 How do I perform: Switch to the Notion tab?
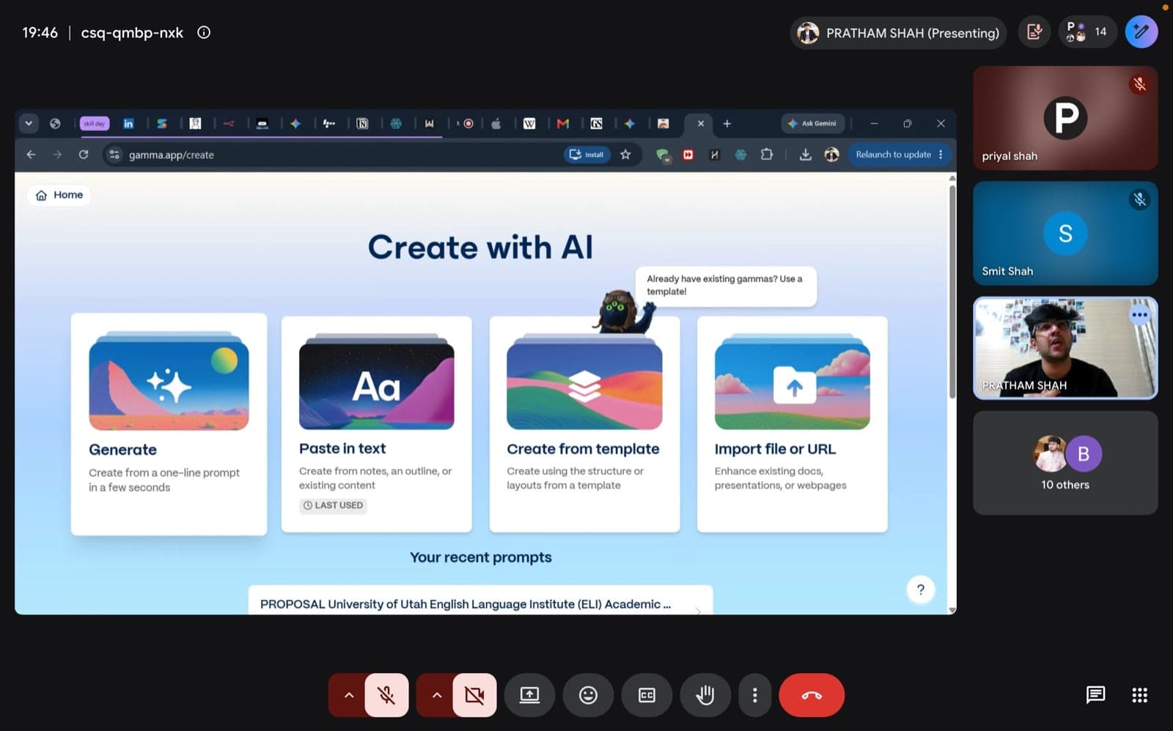pos(362,124)
